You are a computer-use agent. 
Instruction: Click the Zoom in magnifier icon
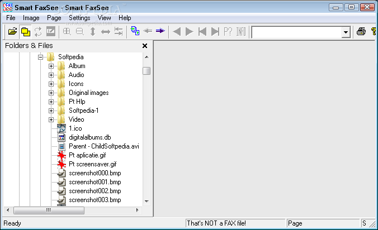point(67,31)
